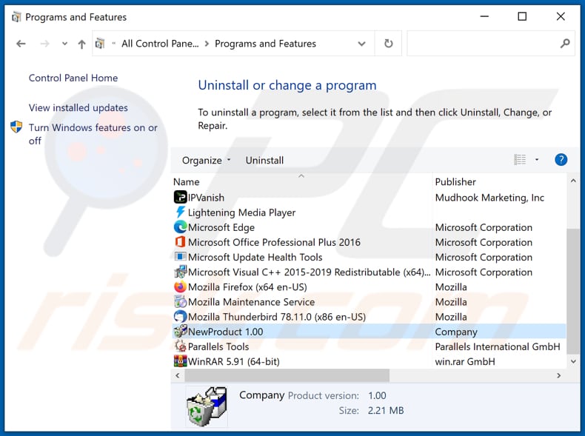The height and width of the screenshot is (436, 585).
Task: Click the Parallels Tools icon
Action: click(x=180, y=346)
